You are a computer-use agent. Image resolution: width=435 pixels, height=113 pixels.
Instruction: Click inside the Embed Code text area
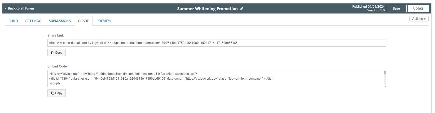(x=216, y=79)
